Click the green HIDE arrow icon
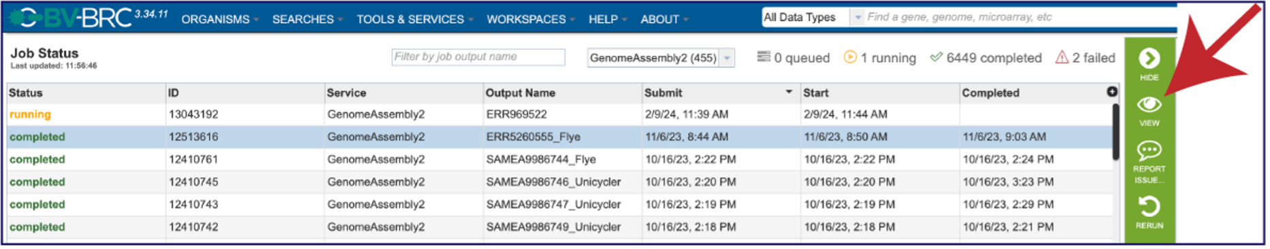Screen dimensions: 1270x249 [1149, 59]
